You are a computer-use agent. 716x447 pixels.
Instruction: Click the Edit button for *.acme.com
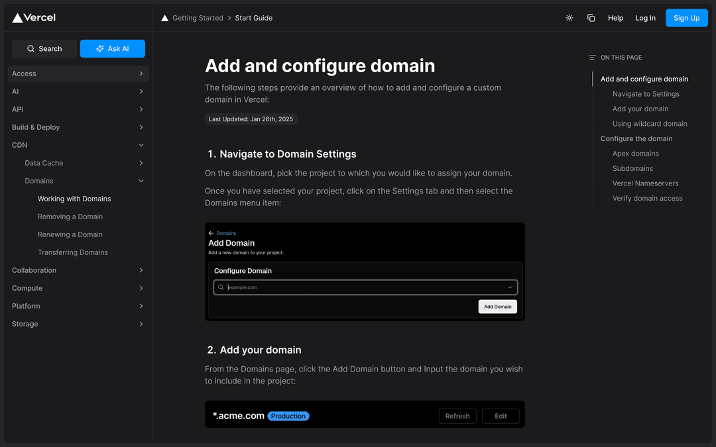point(501,416)
